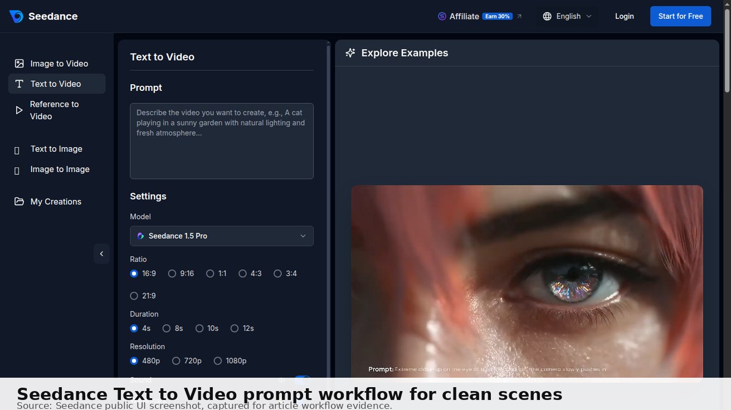Select the 3:4 ratio
Screen dimensions: 731x410
285,274
